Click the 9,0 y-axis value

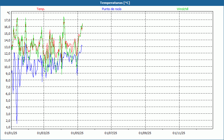click(x=8, y=74)
